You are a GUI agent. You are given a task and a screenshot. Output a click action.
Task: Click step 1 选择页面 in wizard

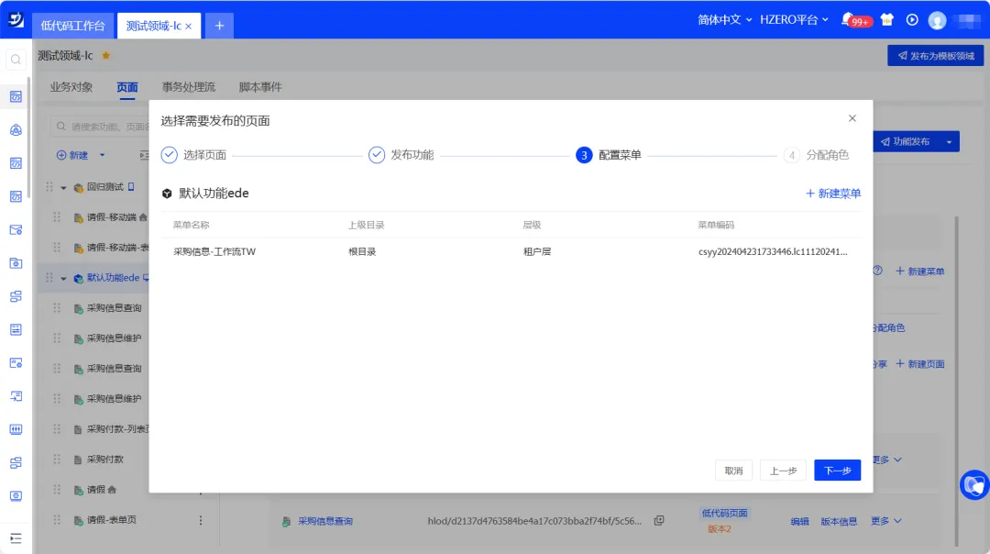pos(193,155)
